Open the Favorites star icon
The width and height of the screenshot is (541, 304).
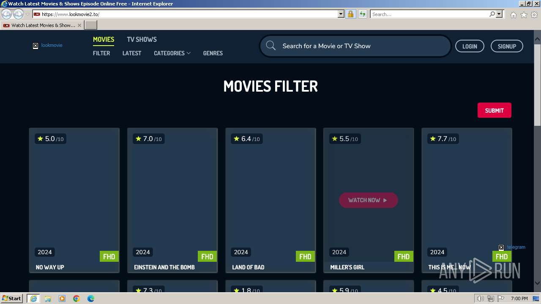[x=524, y=15]
